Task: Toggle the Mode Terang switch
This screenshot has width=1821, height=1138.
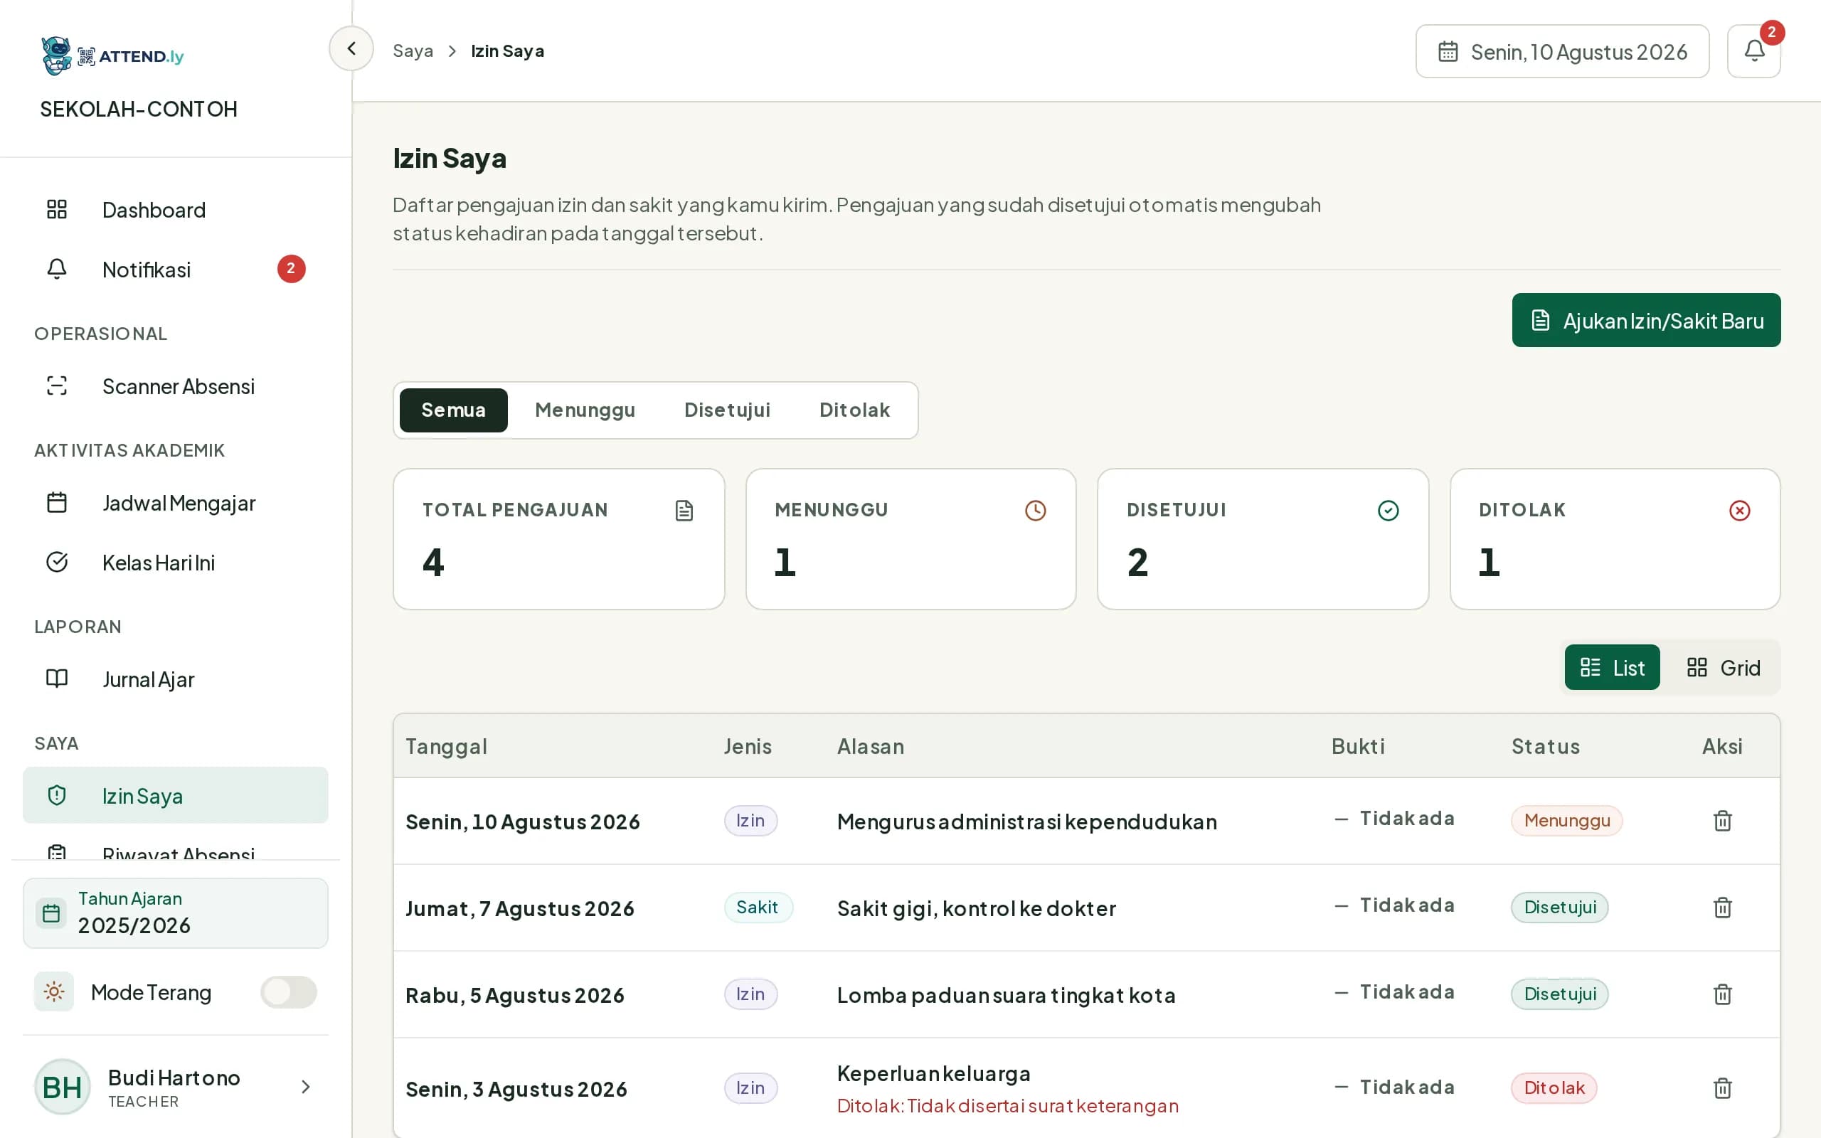Action: click(x=289, y=992)
